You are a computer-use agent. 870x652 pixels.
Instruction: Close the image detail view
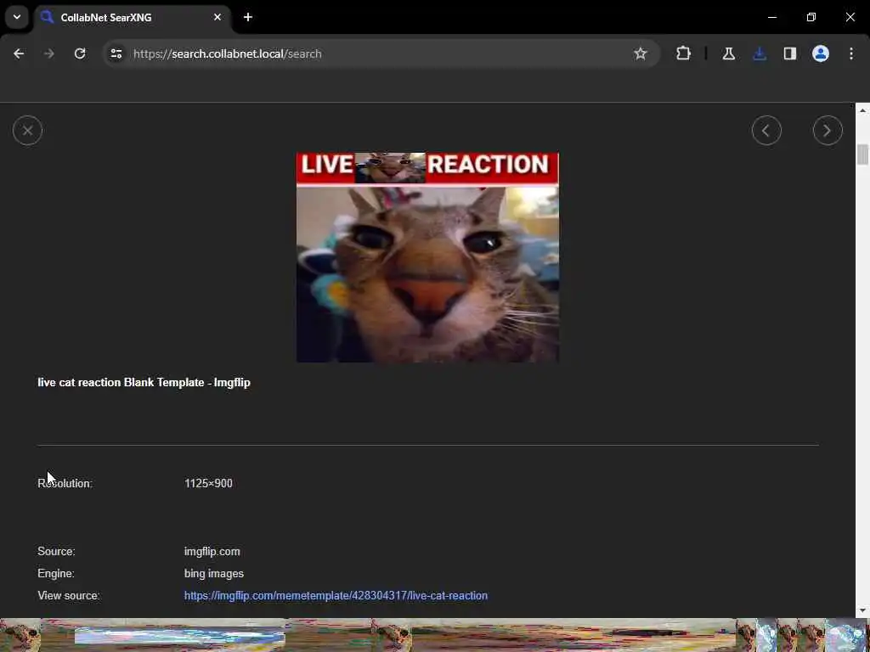(27, 130)
